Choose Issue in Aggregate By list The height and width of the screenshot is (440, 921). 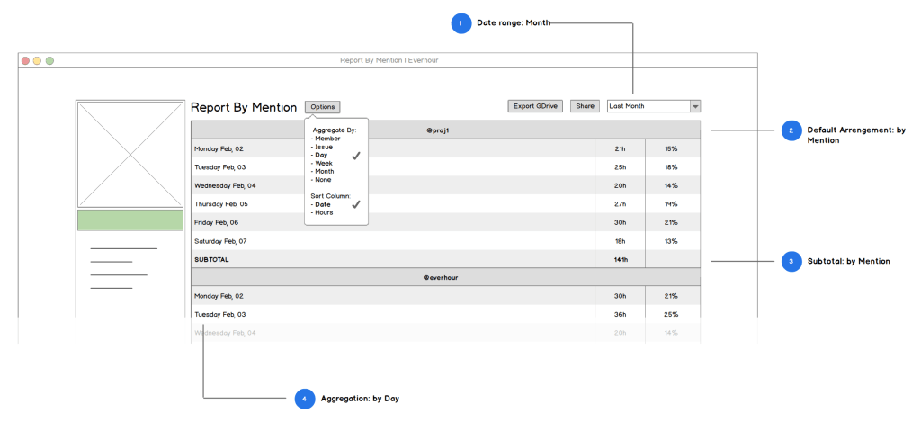[x=324, y=147]
